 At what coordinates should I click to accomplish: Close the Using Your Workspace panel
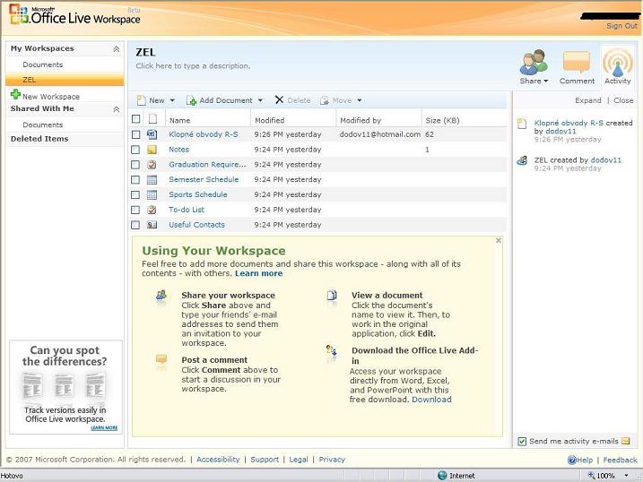coord(499,240)
